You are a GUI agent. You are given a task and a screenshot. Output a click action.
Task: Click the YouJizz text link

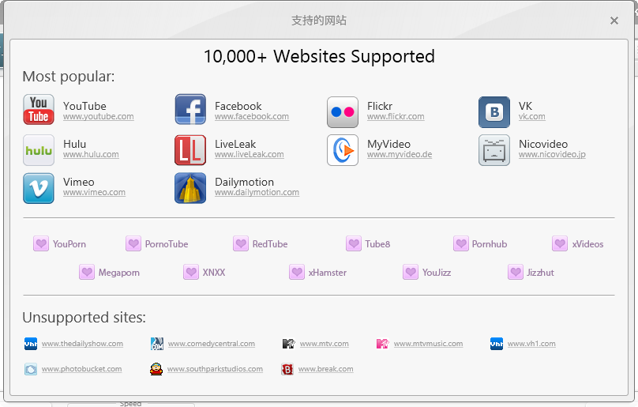click(x=437, y=272)
